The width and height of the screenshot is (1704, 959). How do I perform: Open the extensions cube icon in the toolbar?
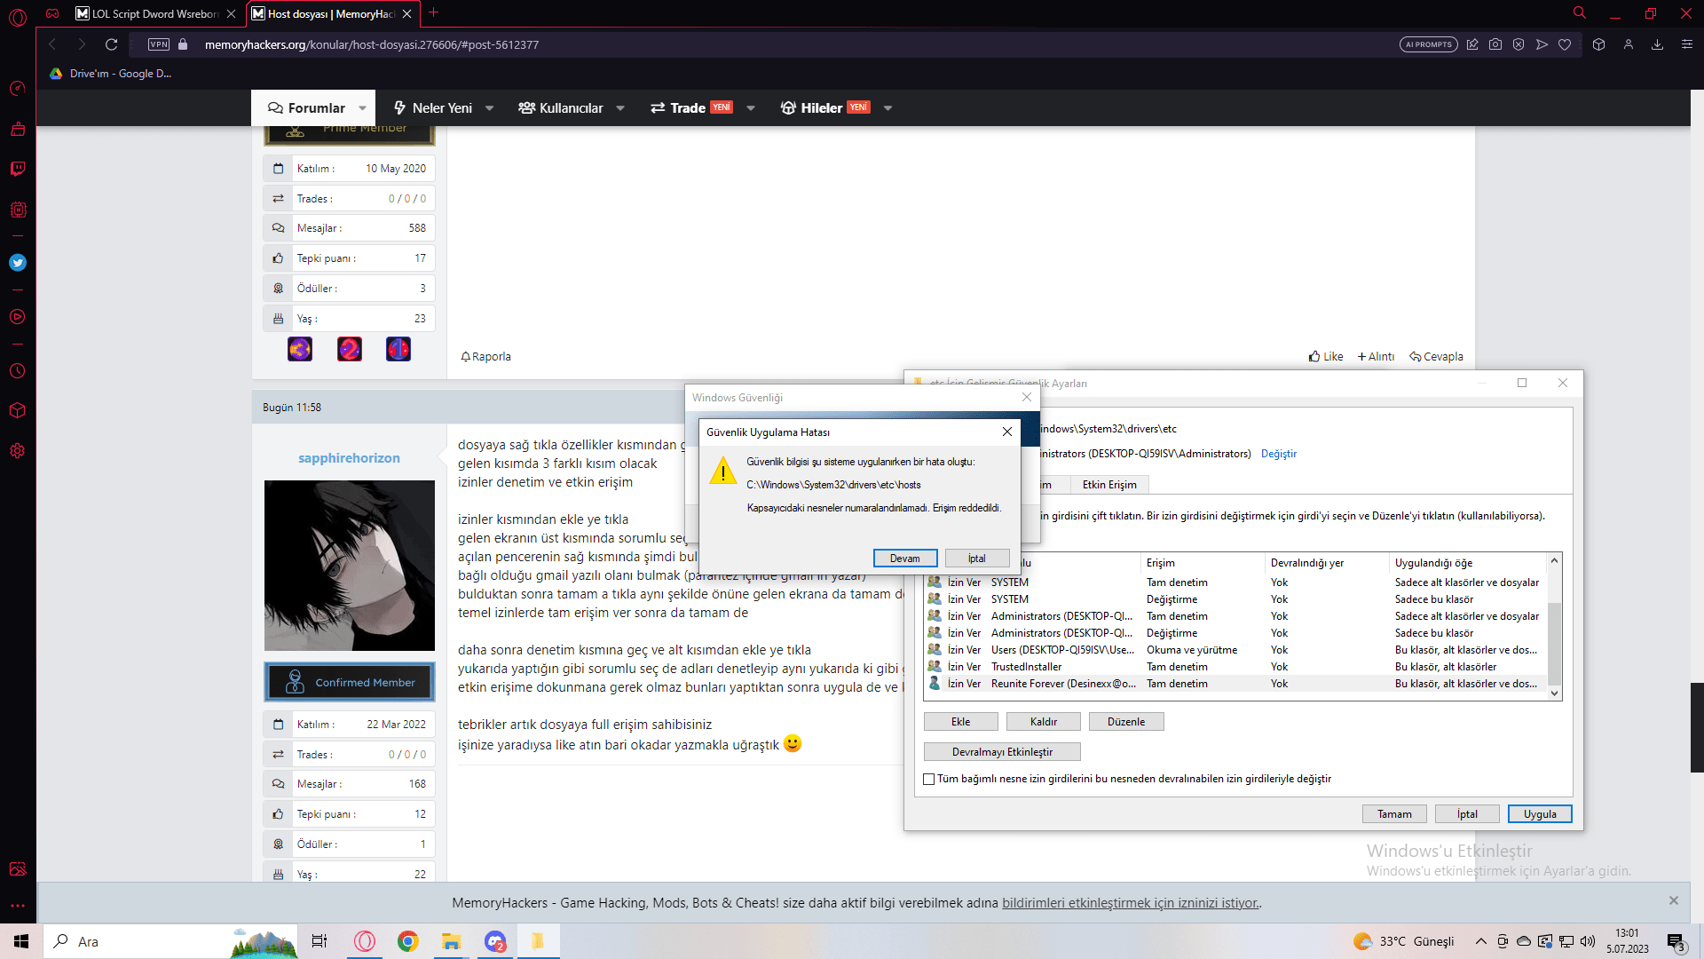pyautogui.click(x=1598, y=44)
